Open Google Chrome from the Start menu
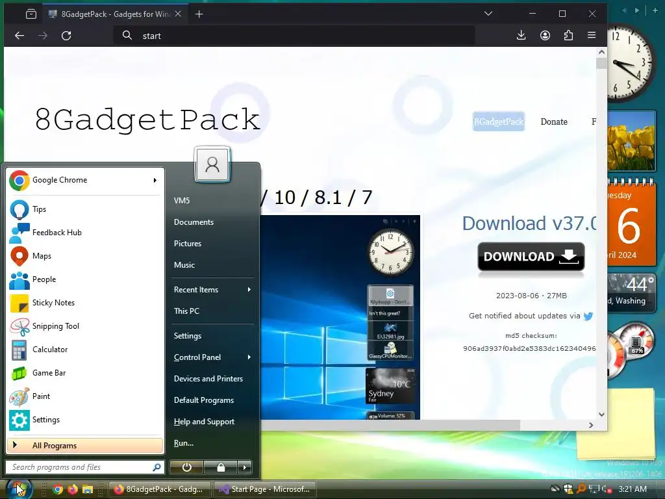Viewport: 665px width, 499px height. tap(85, 180)
